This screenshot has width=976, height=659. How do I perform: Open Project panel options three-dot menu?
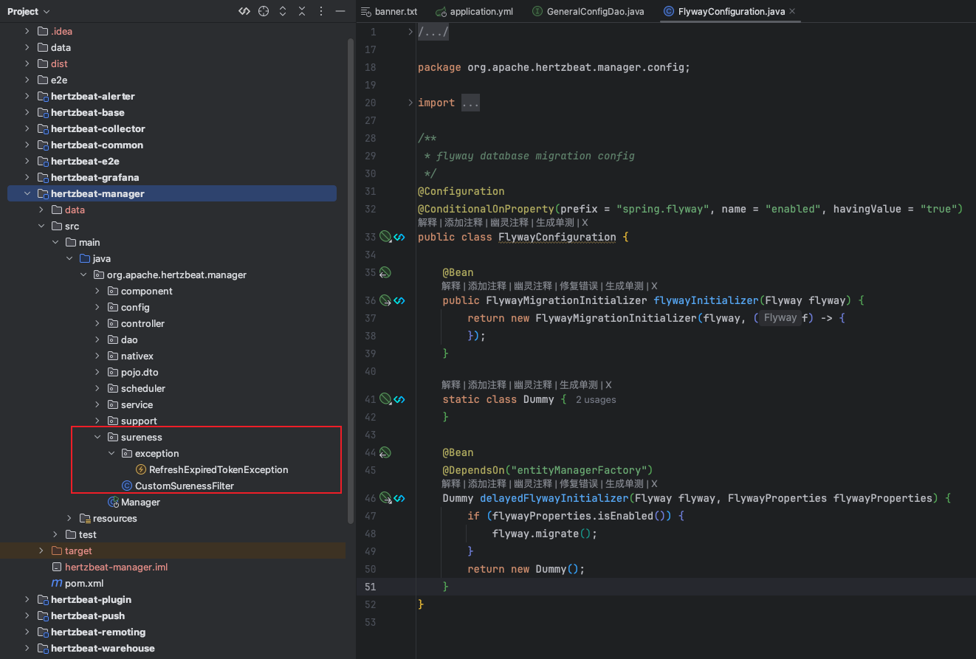tap(320, 11)
